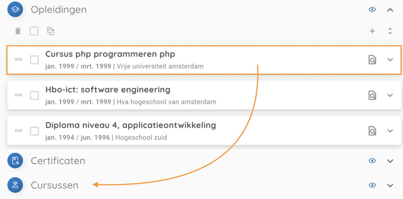Image resolution: width=403 pixels, height=199 pixels.
Task: Tick the select-all checkbox in toolbar
Action: click(x=34, y=31)
